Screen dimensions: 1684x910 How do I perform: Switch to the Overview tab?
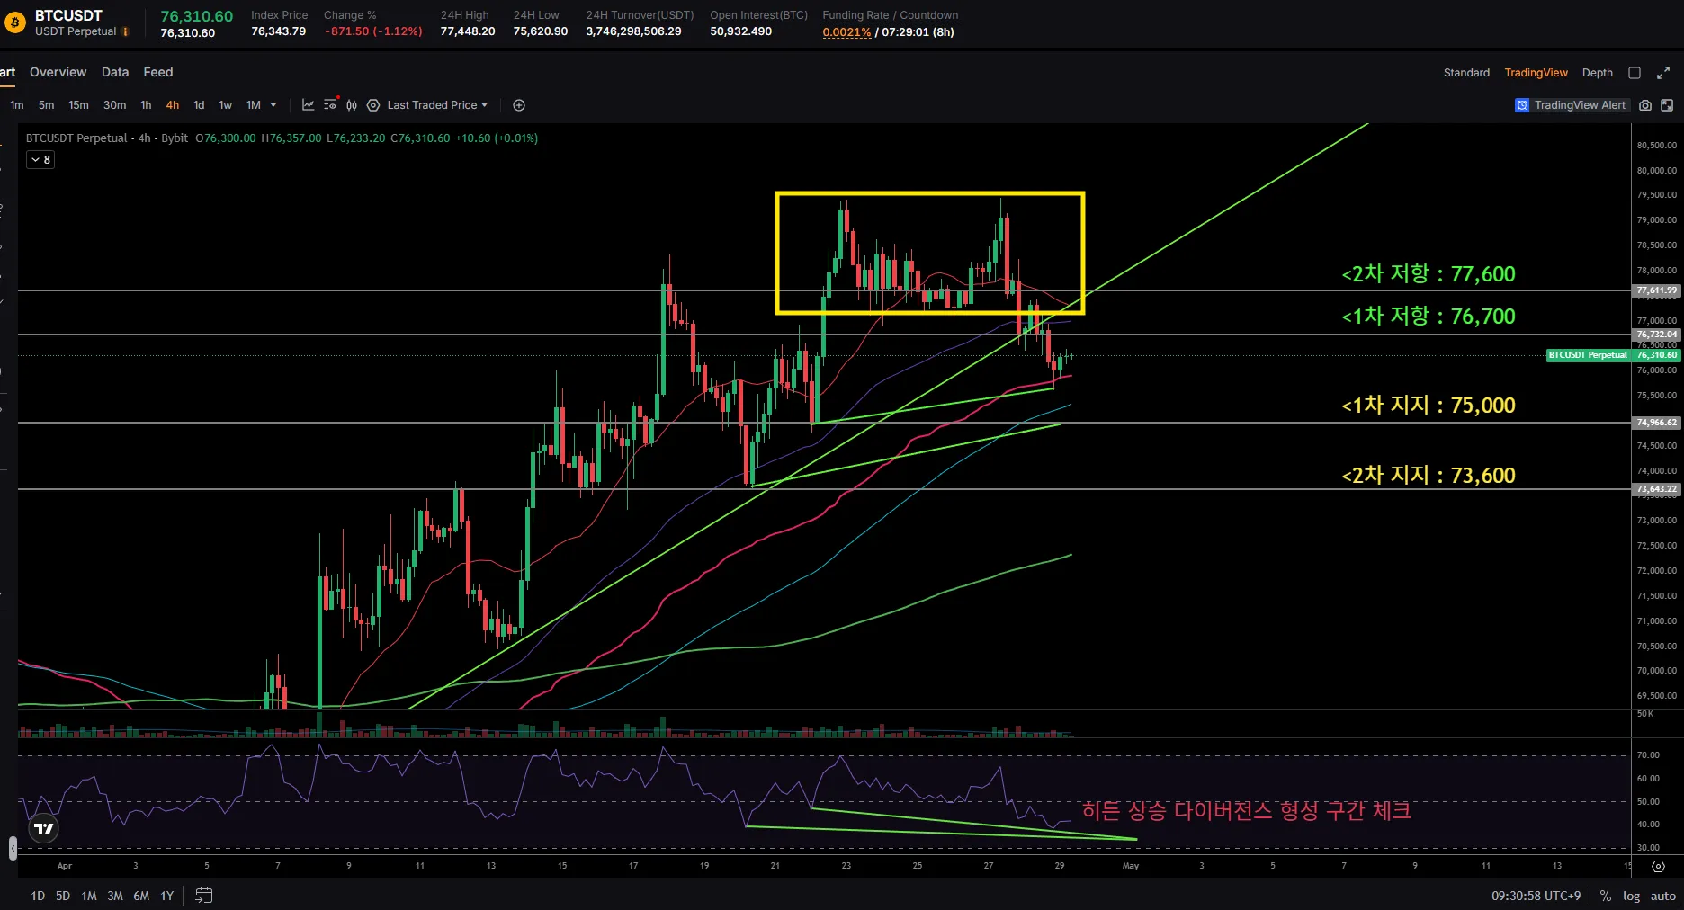58,72
